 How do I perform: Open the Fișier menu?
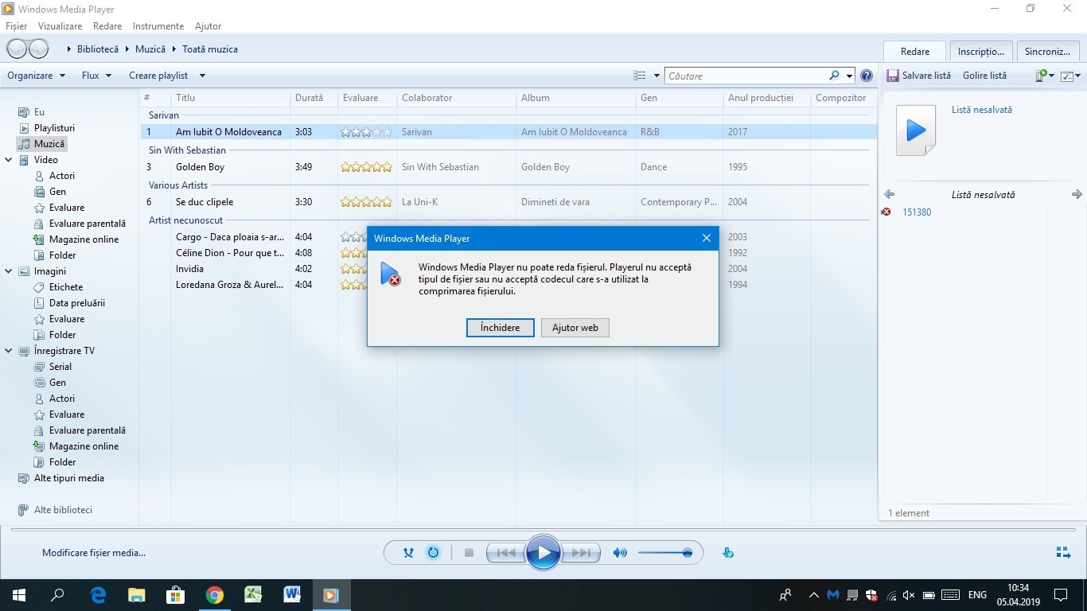[x=16, y=26]
